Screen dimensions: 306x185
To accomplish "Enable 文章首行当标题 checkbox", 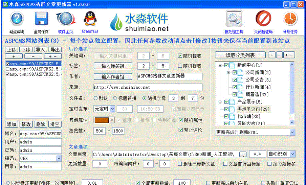I will click(x=225, y=164).
